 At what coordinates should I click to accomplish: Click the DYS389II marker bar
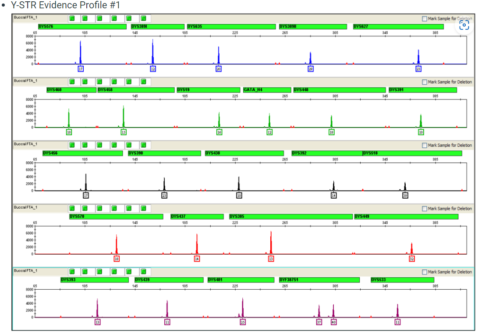point(312,26)
